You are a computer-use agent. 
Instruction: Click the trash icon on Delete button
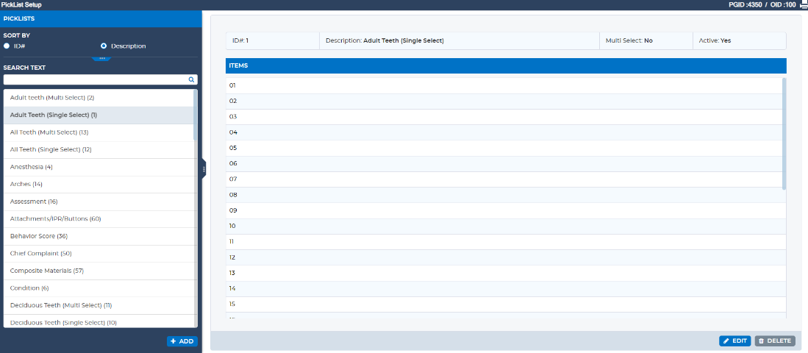761,341
